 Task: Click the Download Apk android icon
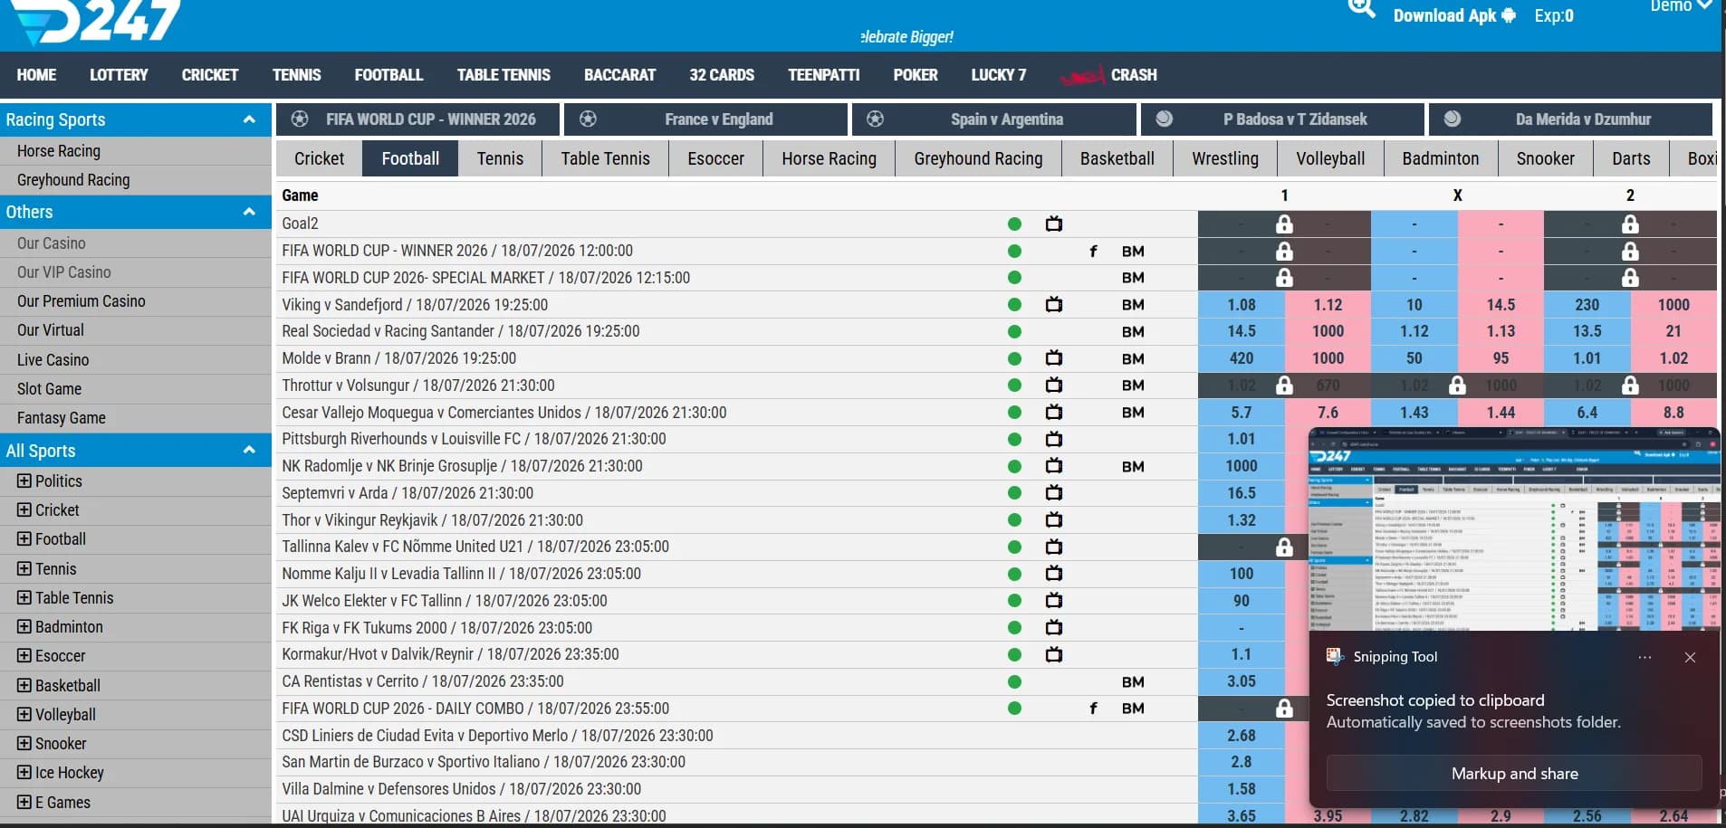coord(1509,15)
